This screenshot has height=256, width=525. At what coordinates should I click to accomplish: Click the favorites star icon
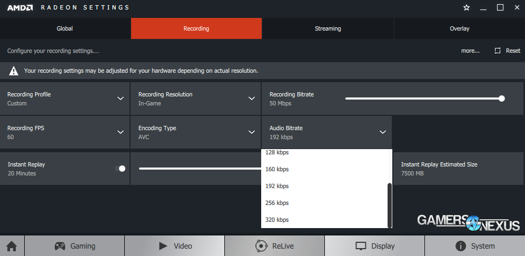(467, 8)
